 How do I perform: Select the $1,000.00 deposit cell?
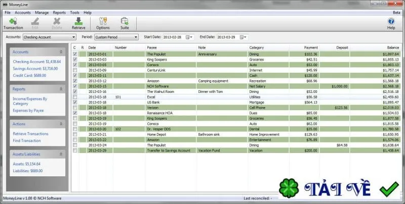pos(335,86)
